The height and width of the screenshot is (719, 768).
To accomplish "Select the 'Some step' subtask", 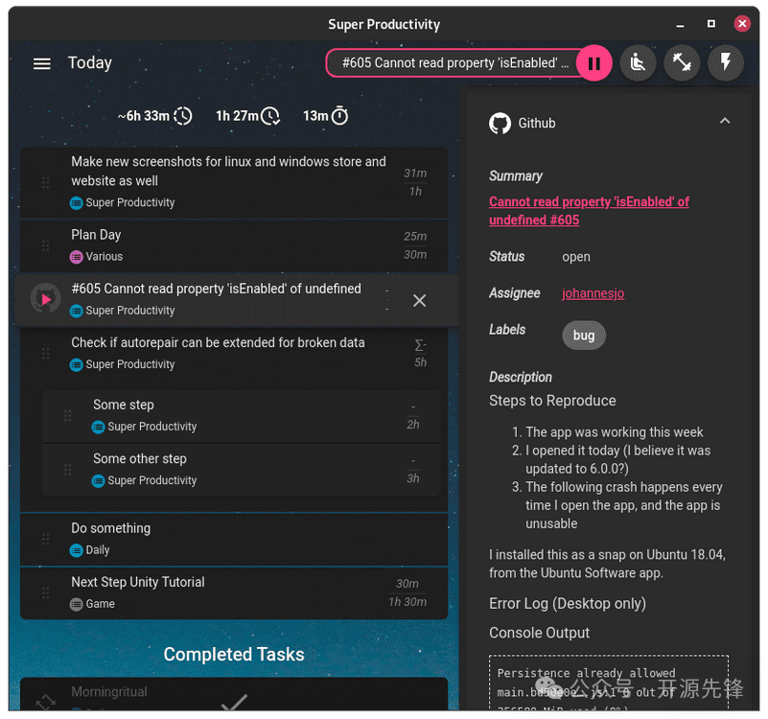I will tap(241, 416).
